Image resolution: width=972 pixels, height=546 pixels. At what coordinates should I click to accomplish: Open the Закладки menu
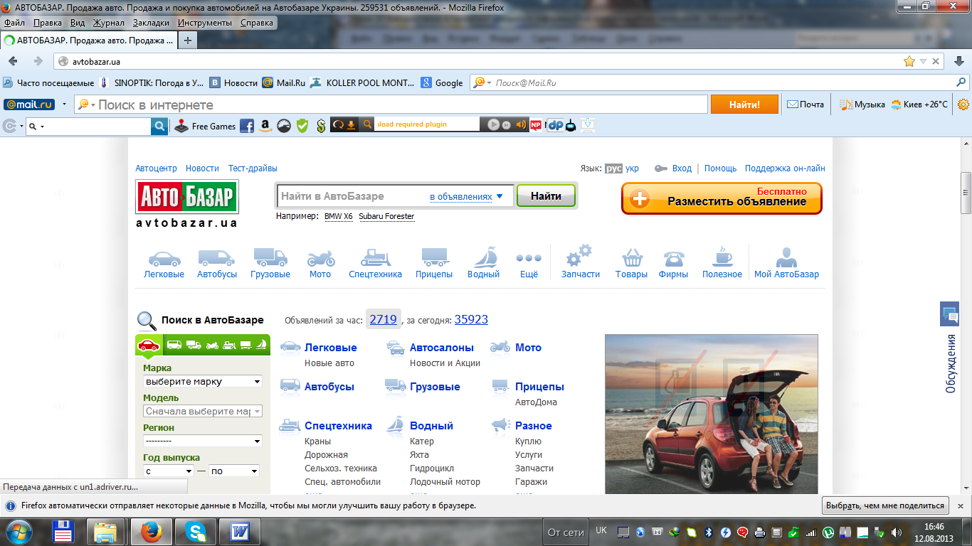pyautogui.click(x=151, y=23)
